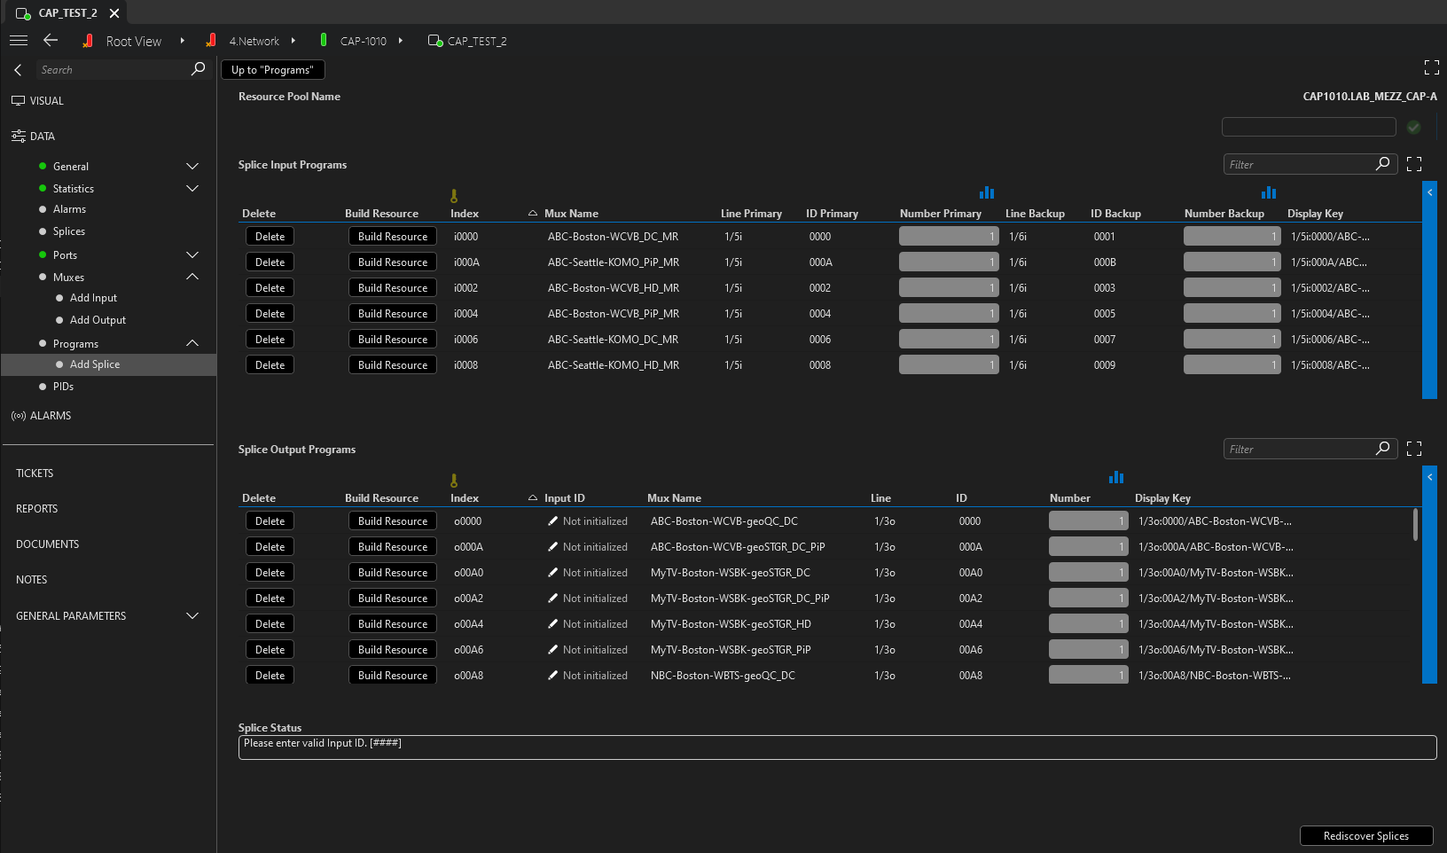Collapse the sidebar with left chevron
Screen dimensions: 1447x853
tap(18, 69)
